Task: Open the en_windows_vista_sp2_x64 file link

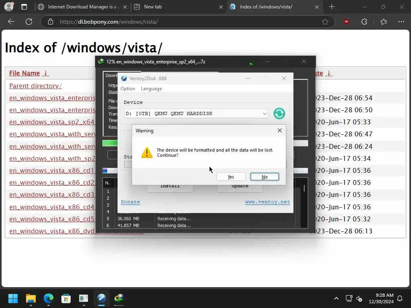Action: [52, 122]
